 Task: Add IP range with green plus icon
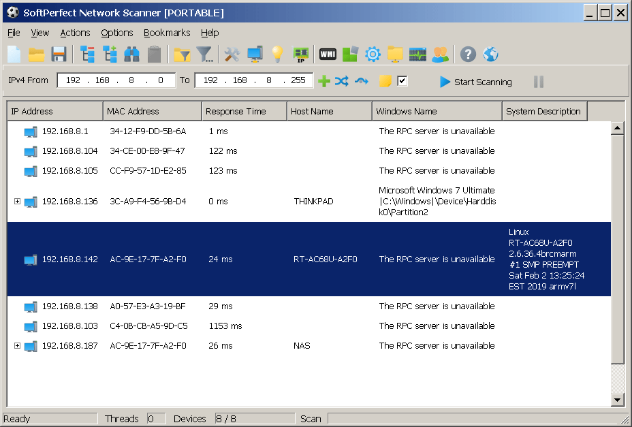point(324,82)
